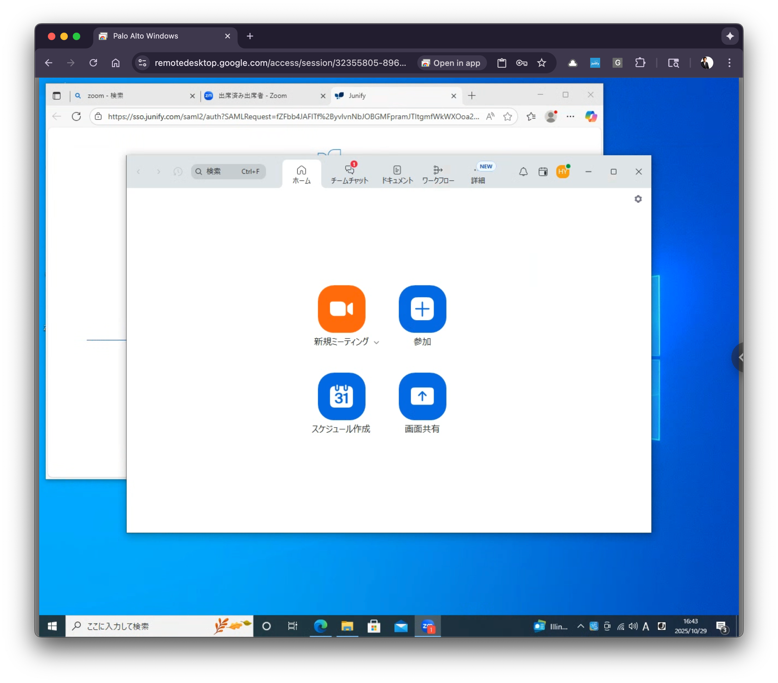Open the Windows Start menu
778x683 pixels.
point(52,626)
